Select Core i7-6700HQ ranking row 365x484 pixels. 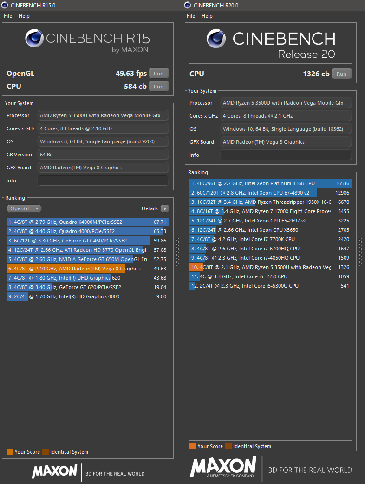pyautogui.click(x=270, y=249)
